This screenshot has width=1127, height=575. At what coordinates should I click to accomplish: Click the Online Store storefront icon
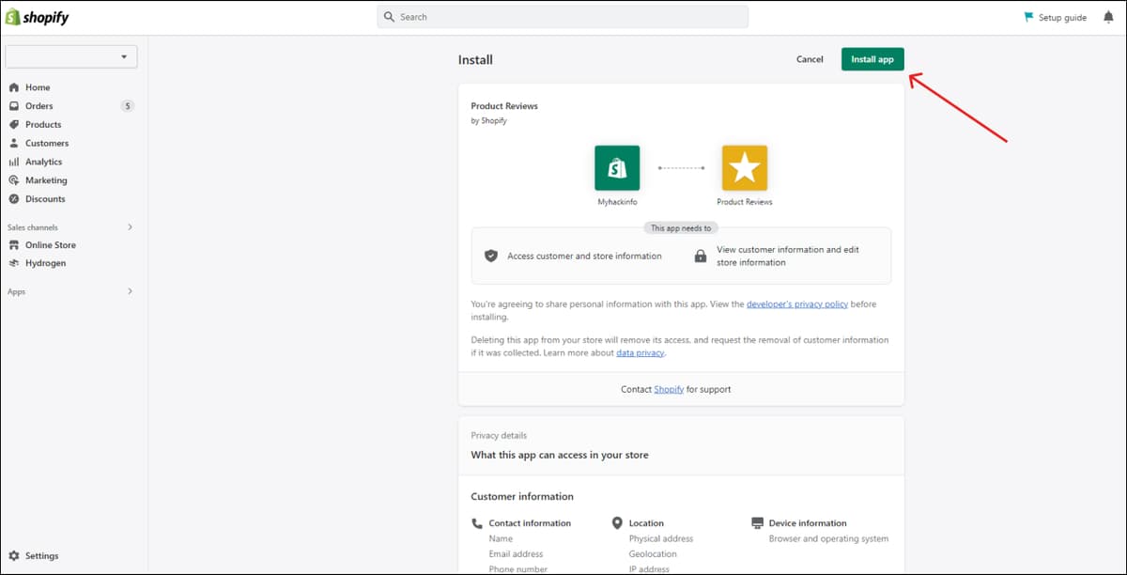[14, 245]
